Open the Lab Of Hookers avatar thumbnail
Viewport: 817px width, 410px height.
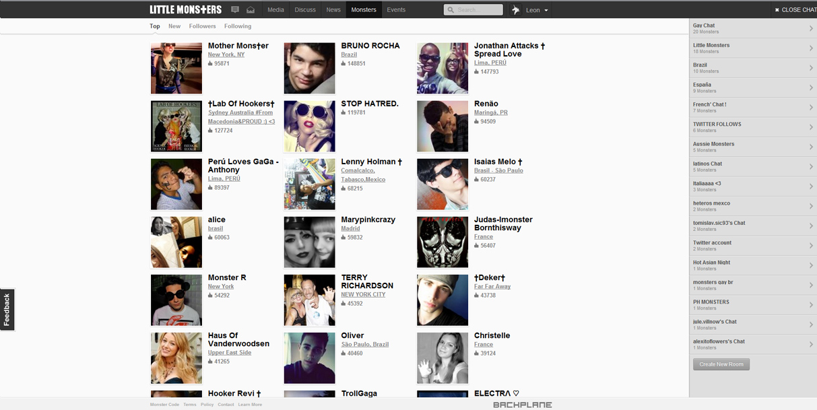coord(176,127)
